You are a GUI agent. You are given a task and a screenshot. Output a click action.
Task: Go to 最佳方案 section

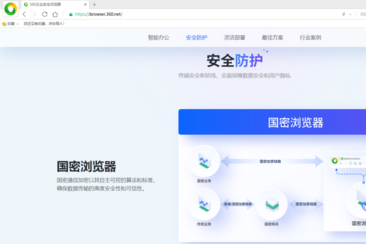272,38
